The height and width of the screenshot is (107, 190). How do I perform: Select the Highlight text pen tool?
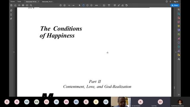[119, 5]
